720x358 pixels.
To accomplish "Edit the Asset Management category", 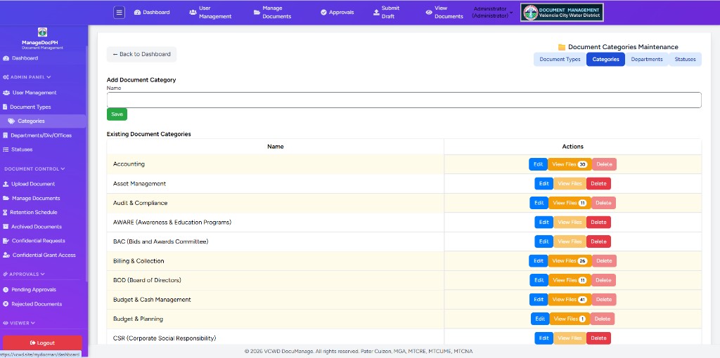I will [x=544, y=183].
